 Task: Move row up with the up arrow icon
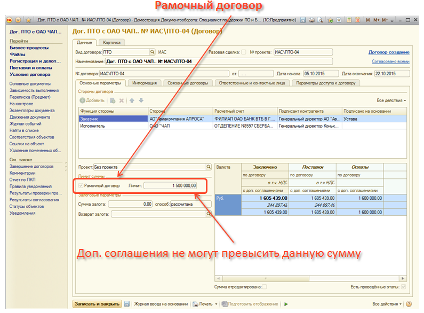(132, 100)
